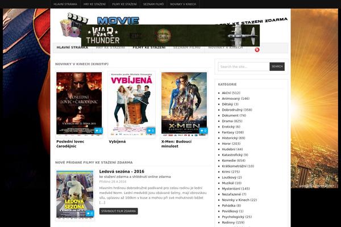Open comments badge on Vybíjená poster
The width and height of the screenshot is (341, 227).
(x=151, y=131)
